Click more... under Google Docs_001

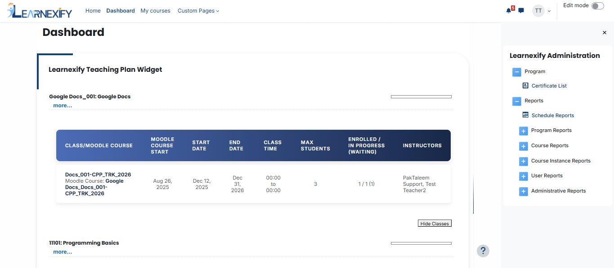tap(63, 105)
